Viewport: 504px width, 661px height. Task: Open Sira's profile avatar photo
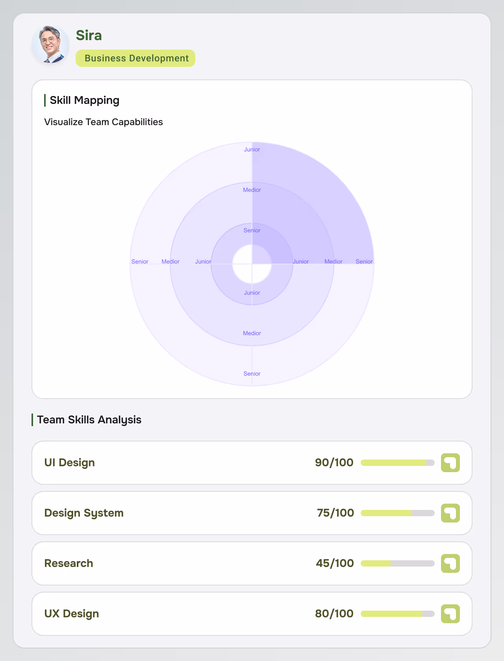(x=50, y=44)
